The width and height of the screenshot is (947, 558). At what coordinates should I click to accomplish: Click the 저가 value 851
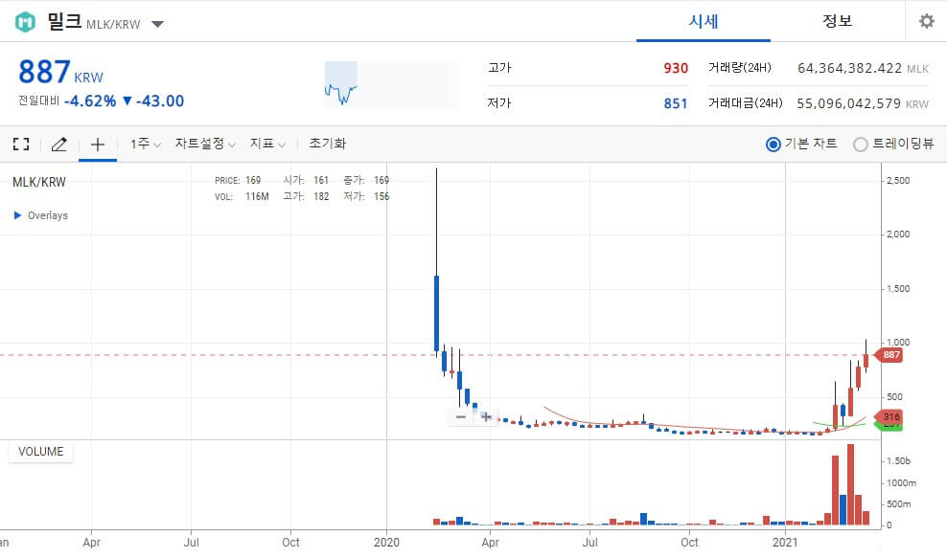676,103
